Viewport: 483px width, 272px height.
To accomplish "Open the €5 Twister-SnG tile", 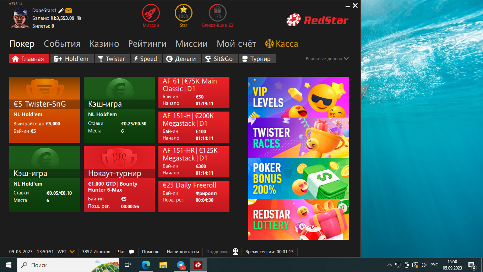I will (x=45, y=110).
